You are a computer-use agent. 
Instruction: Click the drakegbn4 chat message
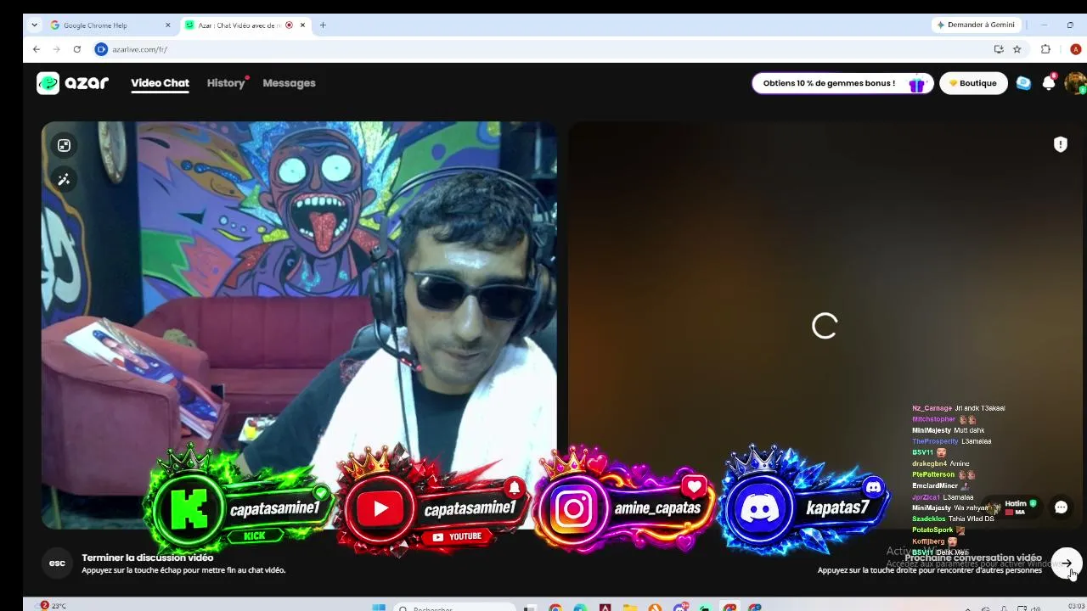click(940, 463)
